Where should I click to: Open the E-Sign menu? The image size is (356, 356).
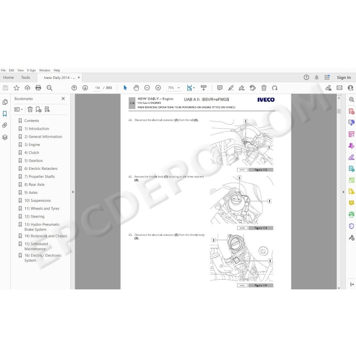32,70
